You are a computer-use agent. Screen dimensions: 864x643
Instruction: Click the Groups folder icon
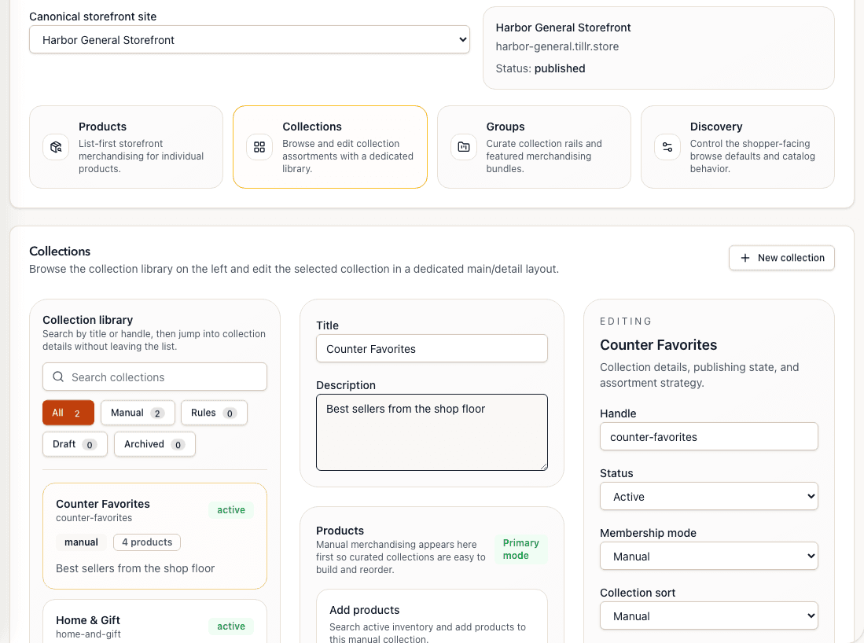coord(463,147)
